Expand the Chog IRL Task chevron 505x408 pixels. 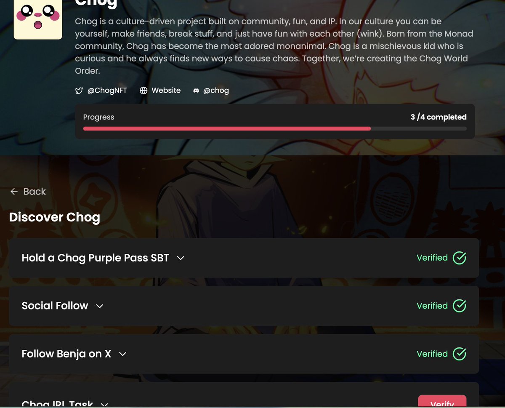[104, 405]
